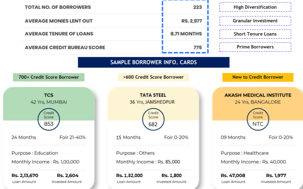Select the New to Credit Borrower tag
Screen dimensions: 303x189
[258, 77]
